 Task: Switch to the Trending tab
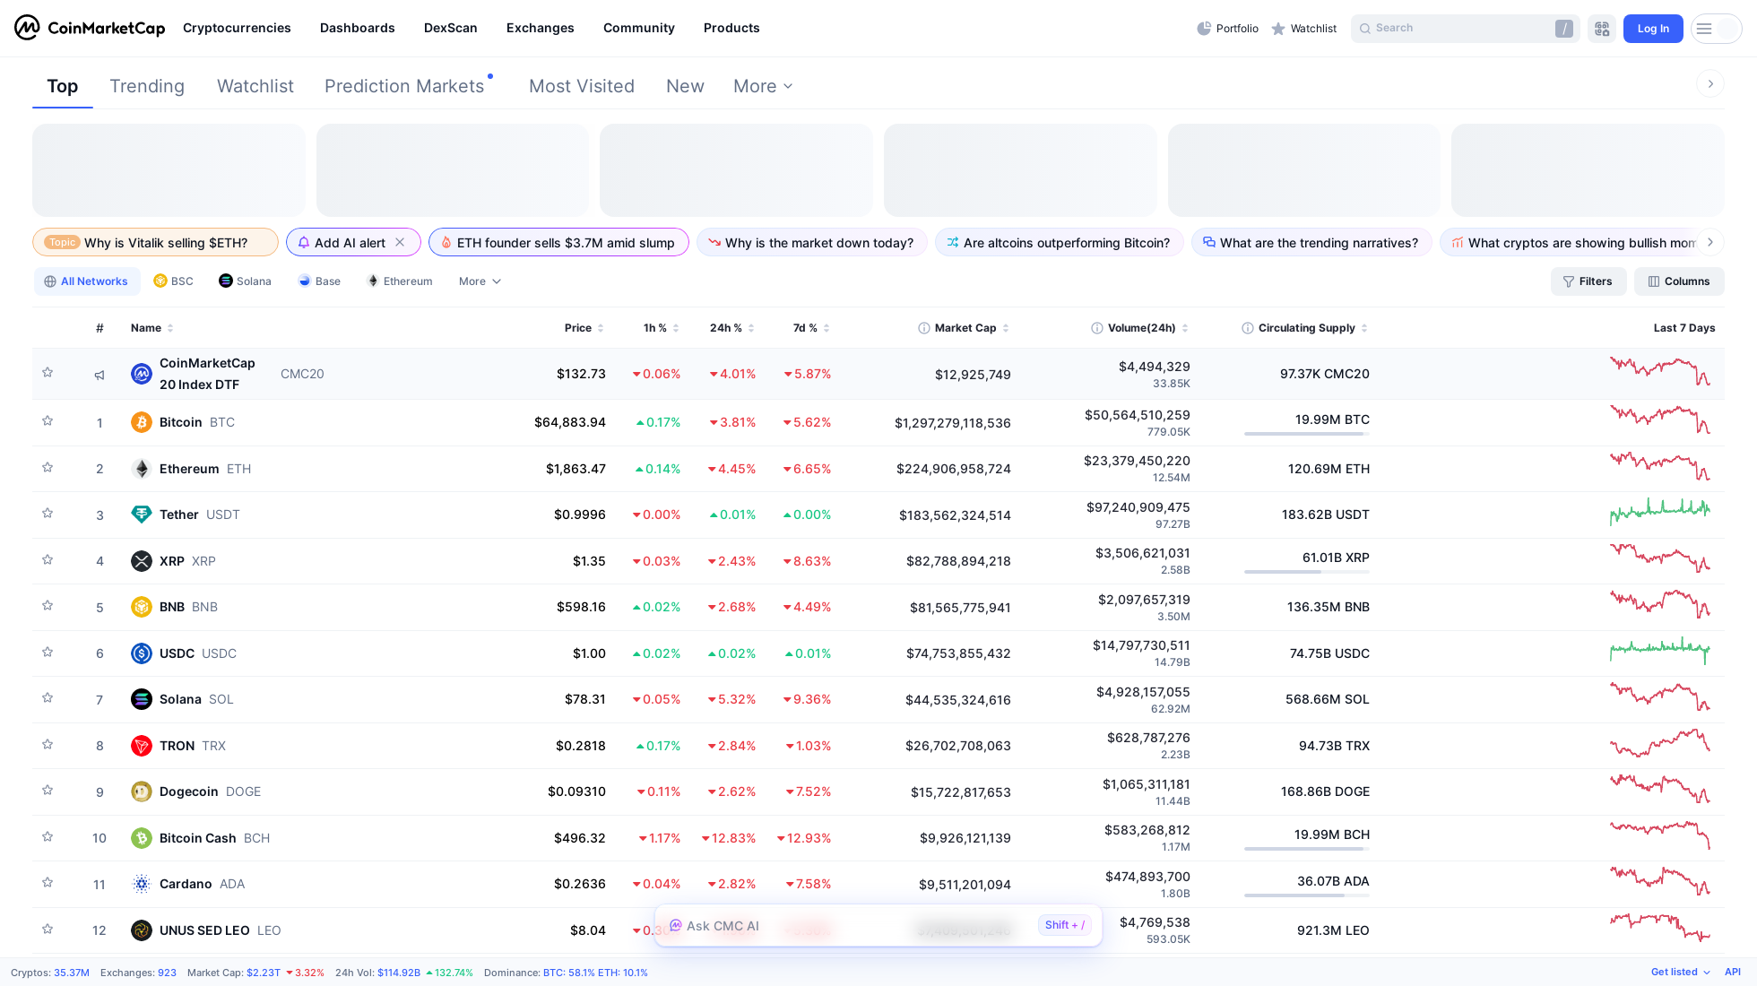click(x=146, y=86)
